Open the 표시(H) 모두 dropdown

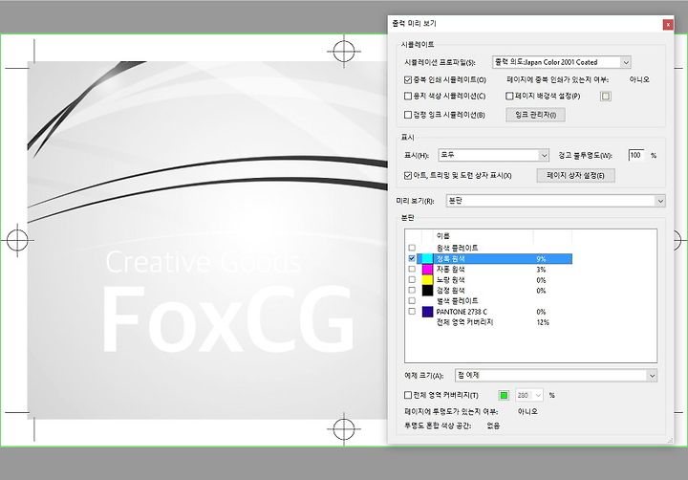[494, 155]
